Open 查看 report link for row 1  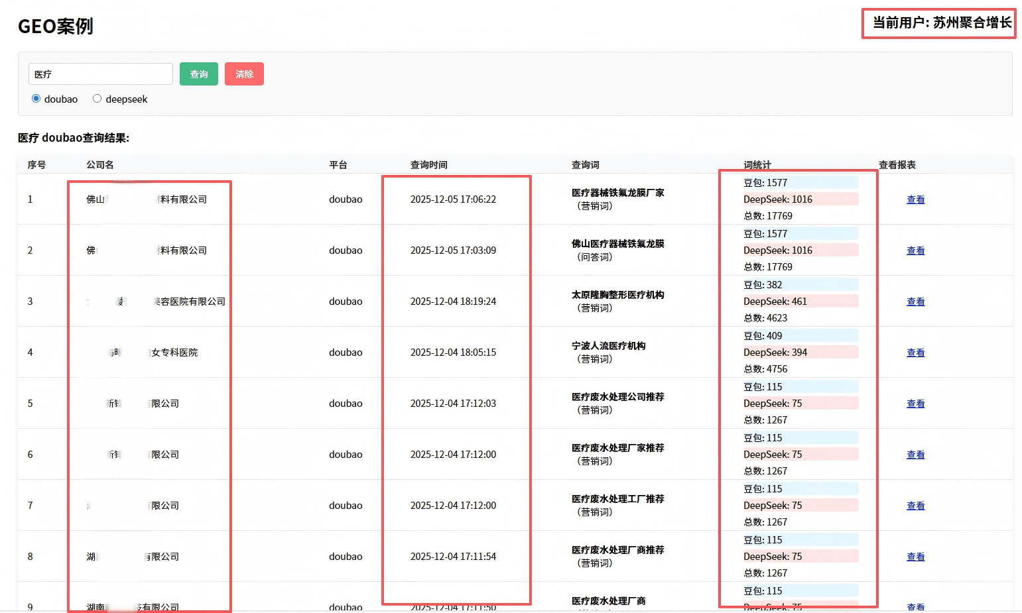(x=915, y=199)
